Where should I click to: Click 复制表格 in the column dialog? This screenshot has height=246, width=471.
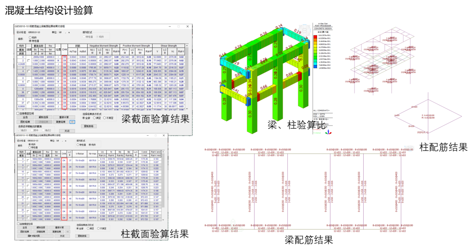[82, 236]
